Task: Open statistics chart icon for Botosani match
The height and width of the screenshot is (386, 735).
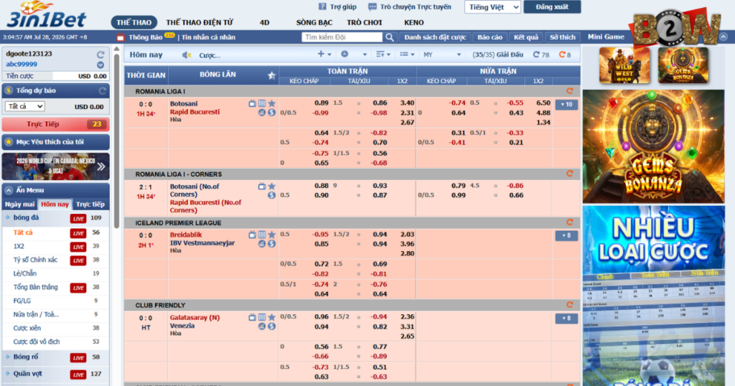Action: [x=262, y=113]
